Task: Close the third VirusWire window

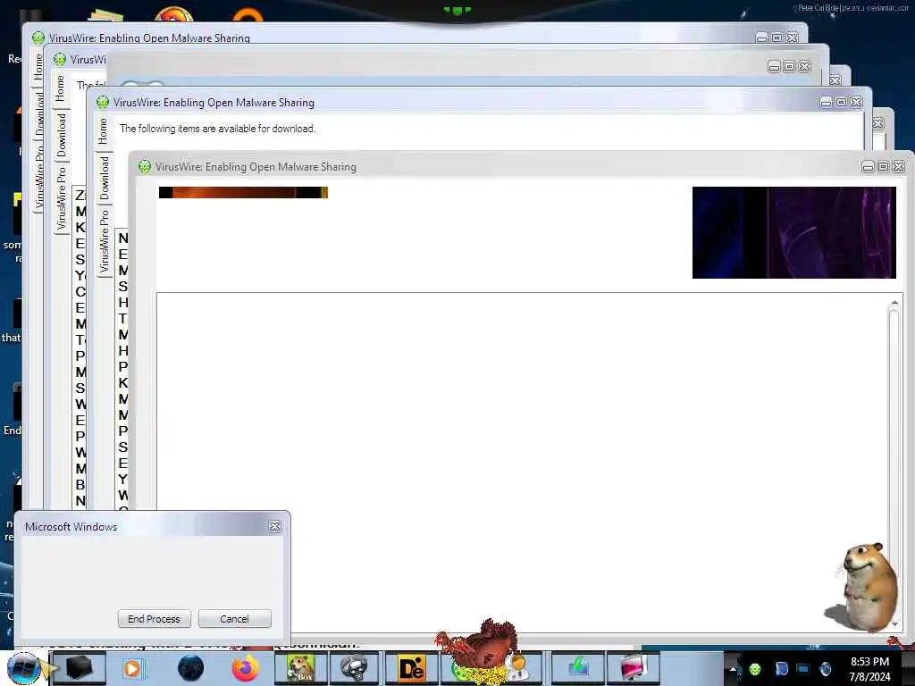Action: [856, 102]
